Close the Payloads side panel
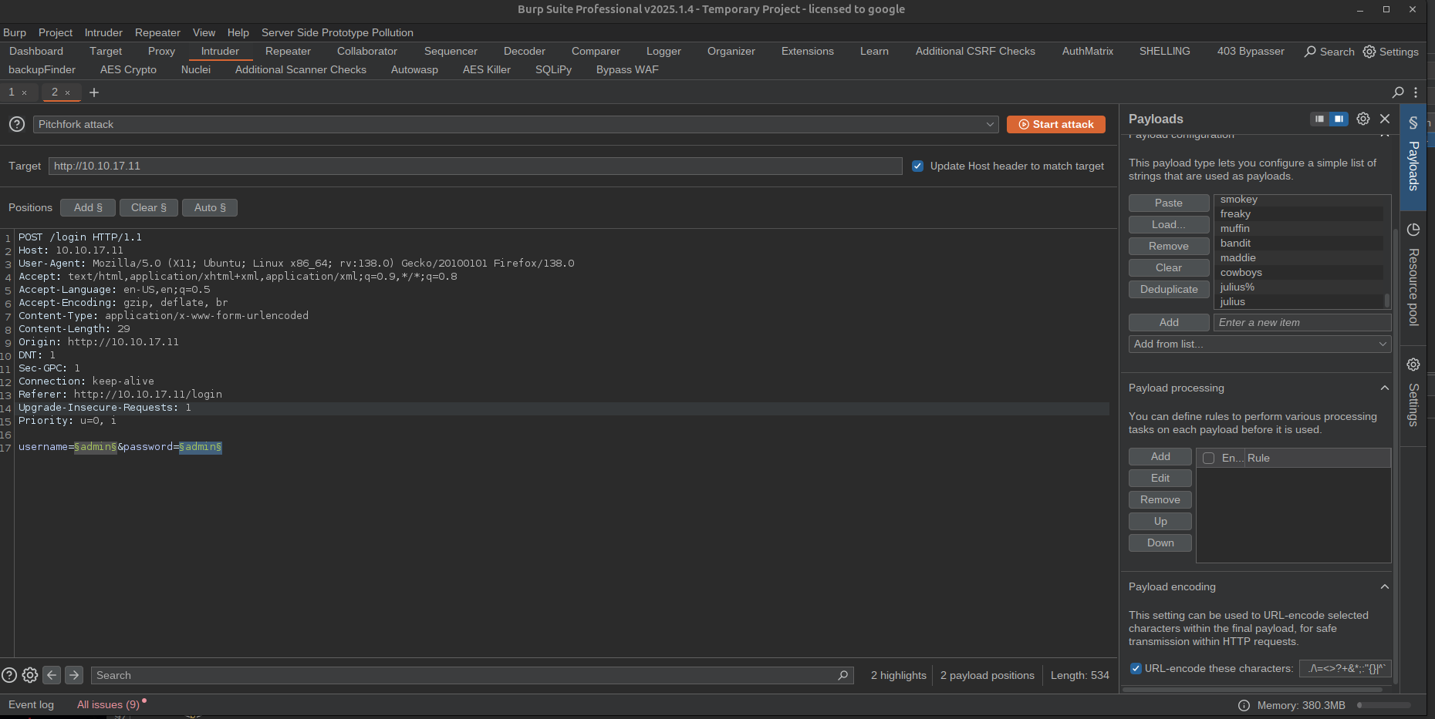The image size is (1435, 719). (1385, 119)
